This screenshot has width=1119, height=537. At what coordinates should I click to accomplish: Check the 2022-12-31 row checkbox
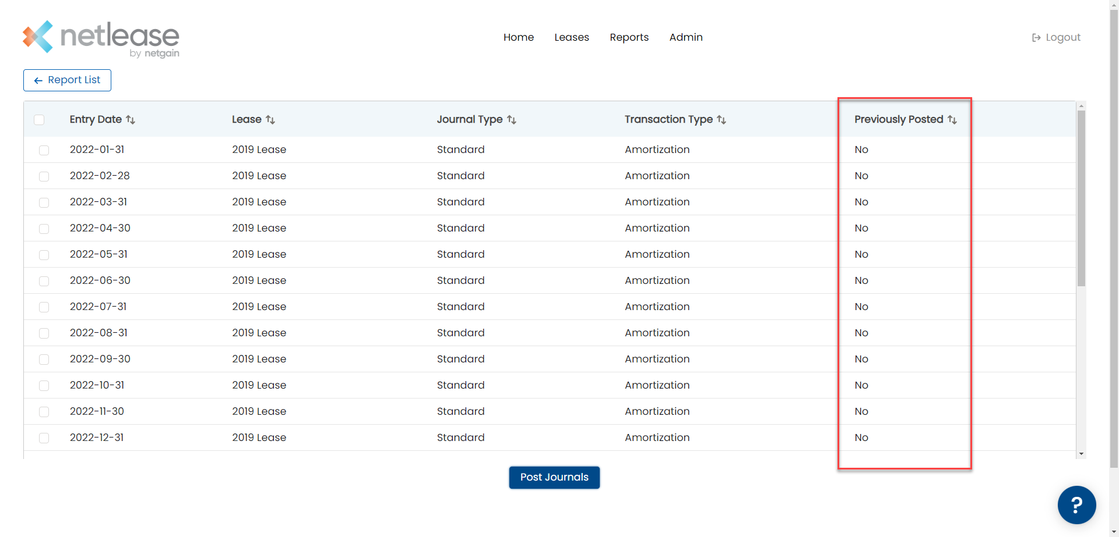[x=44, y=438]
